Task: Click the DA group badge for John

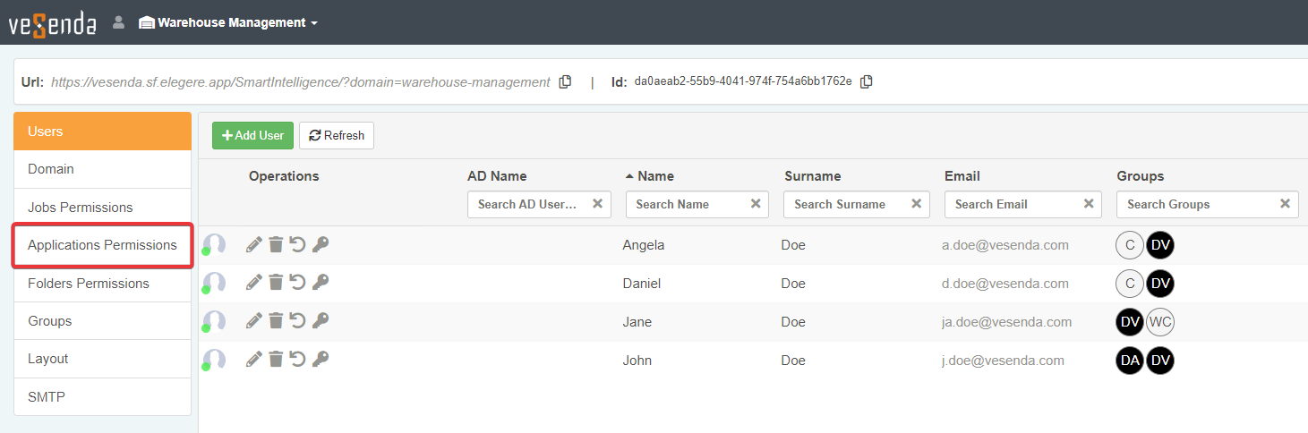Action: (1130, 361)
